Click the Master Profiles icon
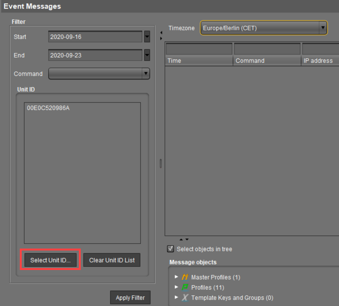The image size is (339, 306). [x=185, y=277]
